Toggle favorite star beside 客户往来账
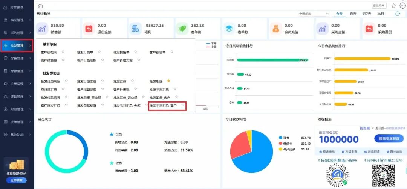 pos(136,89)
